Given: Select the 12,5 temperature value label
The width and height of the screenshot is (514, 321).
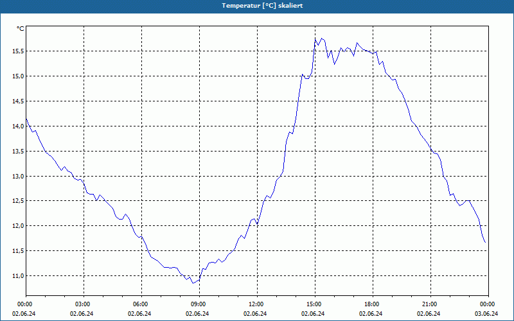Looking at the screenshot, I should coord(18,201).
